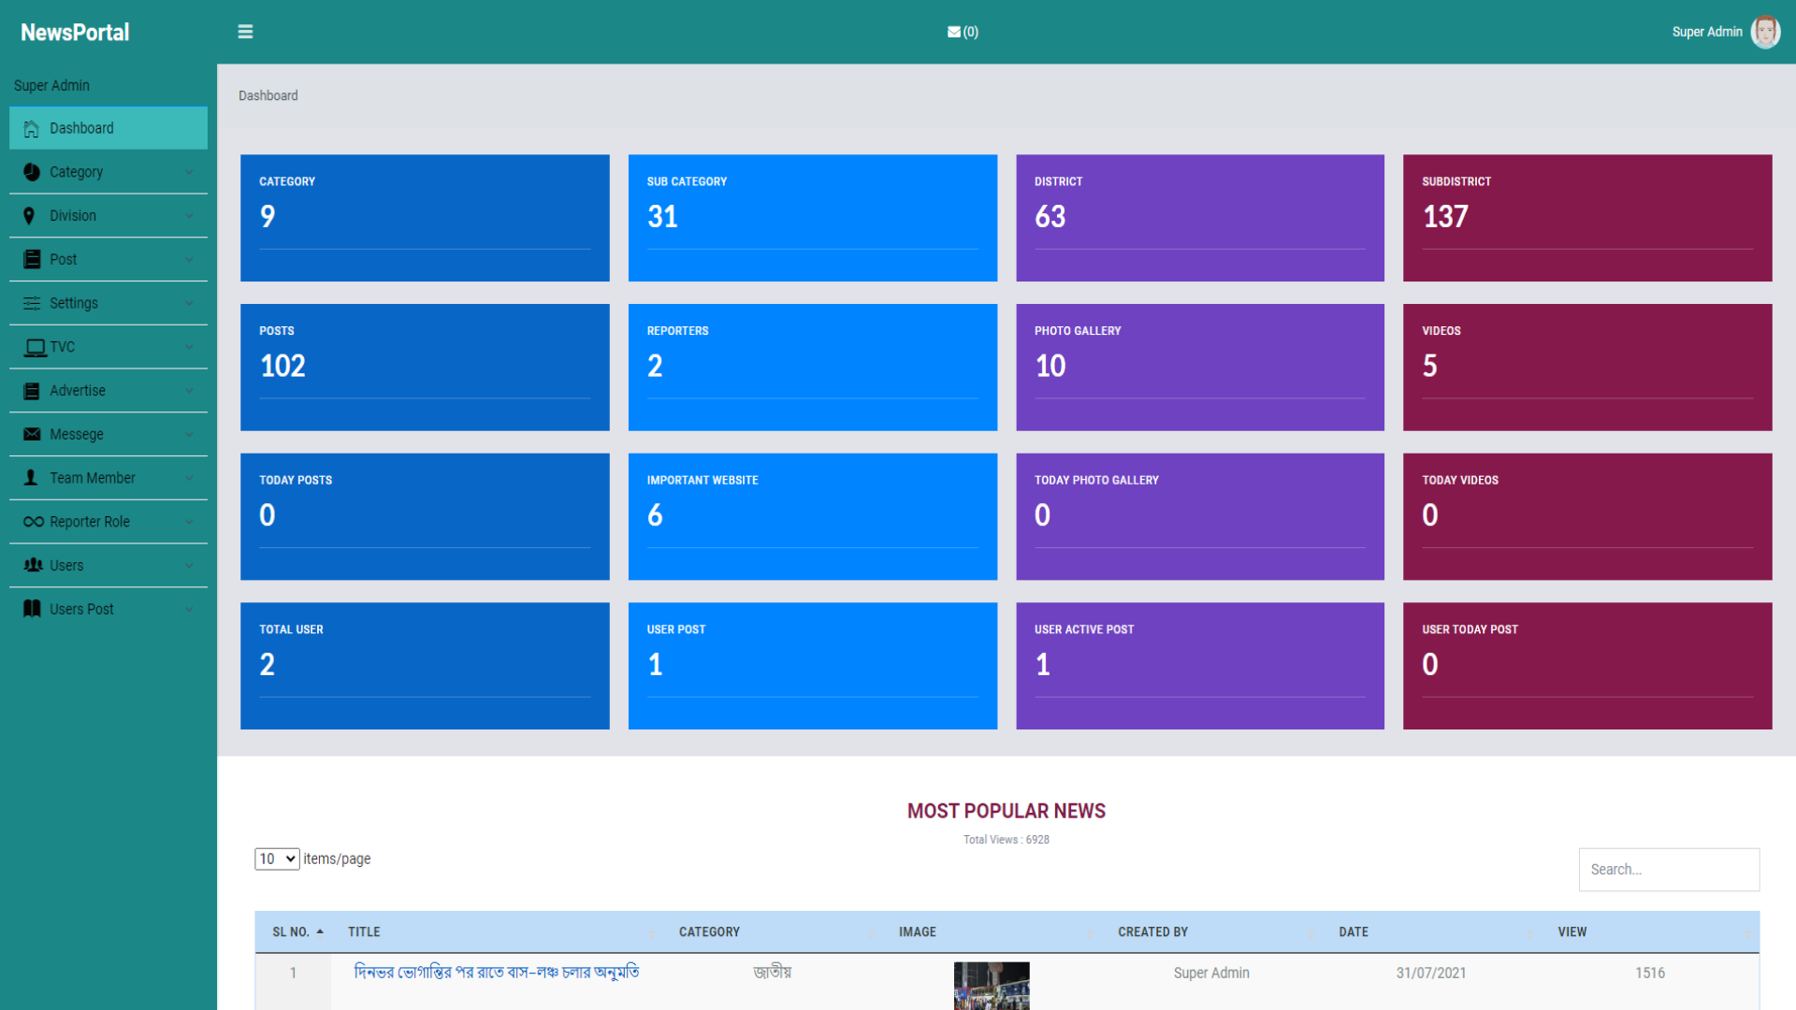Click the NewsPortal logo link
Image resolution: width=1796 pixels, height=1010 pixels.
tap(75, 33)
